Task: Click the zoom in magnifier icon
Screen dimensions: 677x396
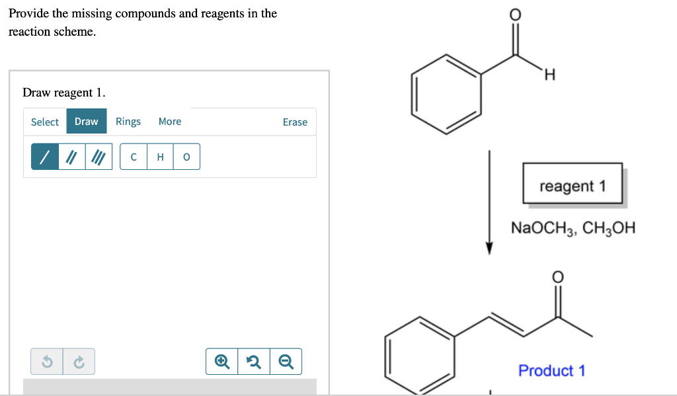Action: (221, 361)
